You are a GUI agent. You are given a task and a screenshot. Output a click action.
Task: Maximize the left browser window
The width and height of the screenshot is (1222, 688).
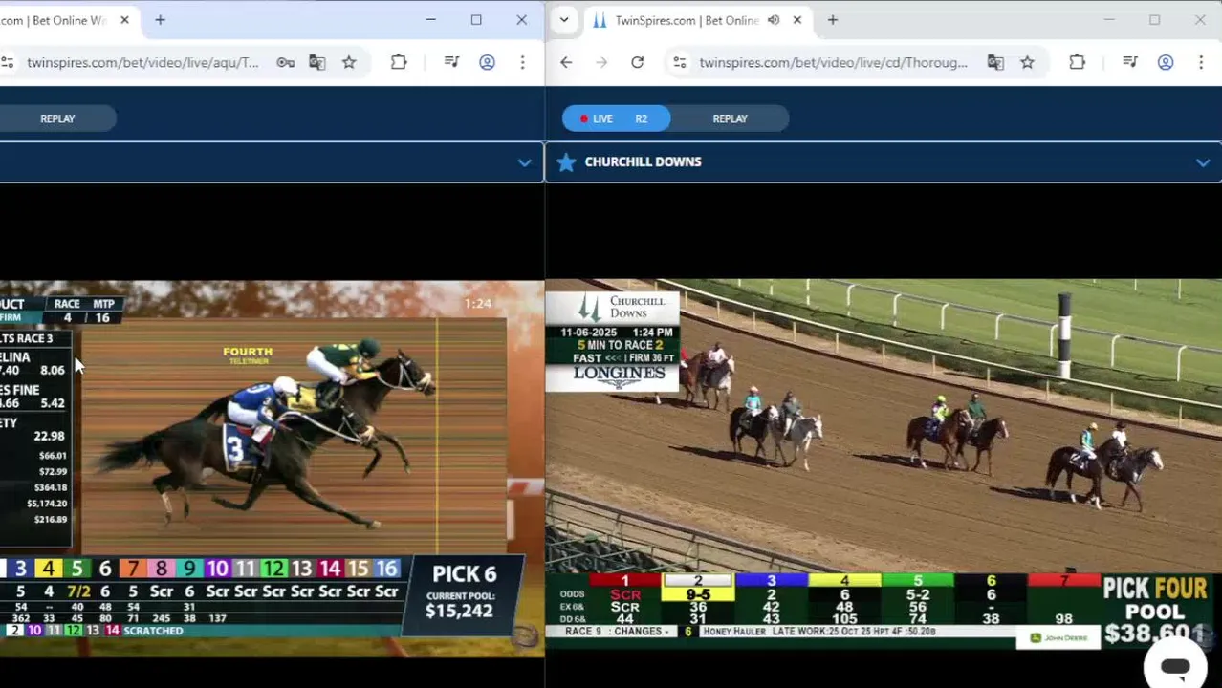(476, 20)
